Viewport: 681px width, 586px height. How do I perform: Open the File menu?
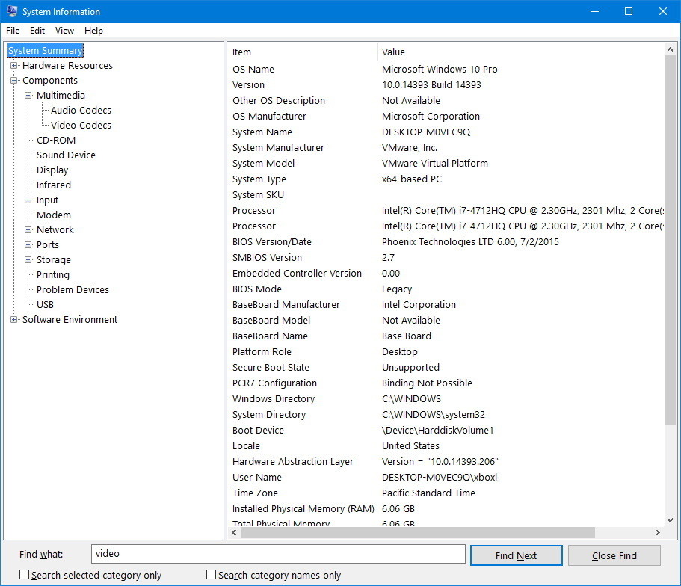(x=13, y=31)
